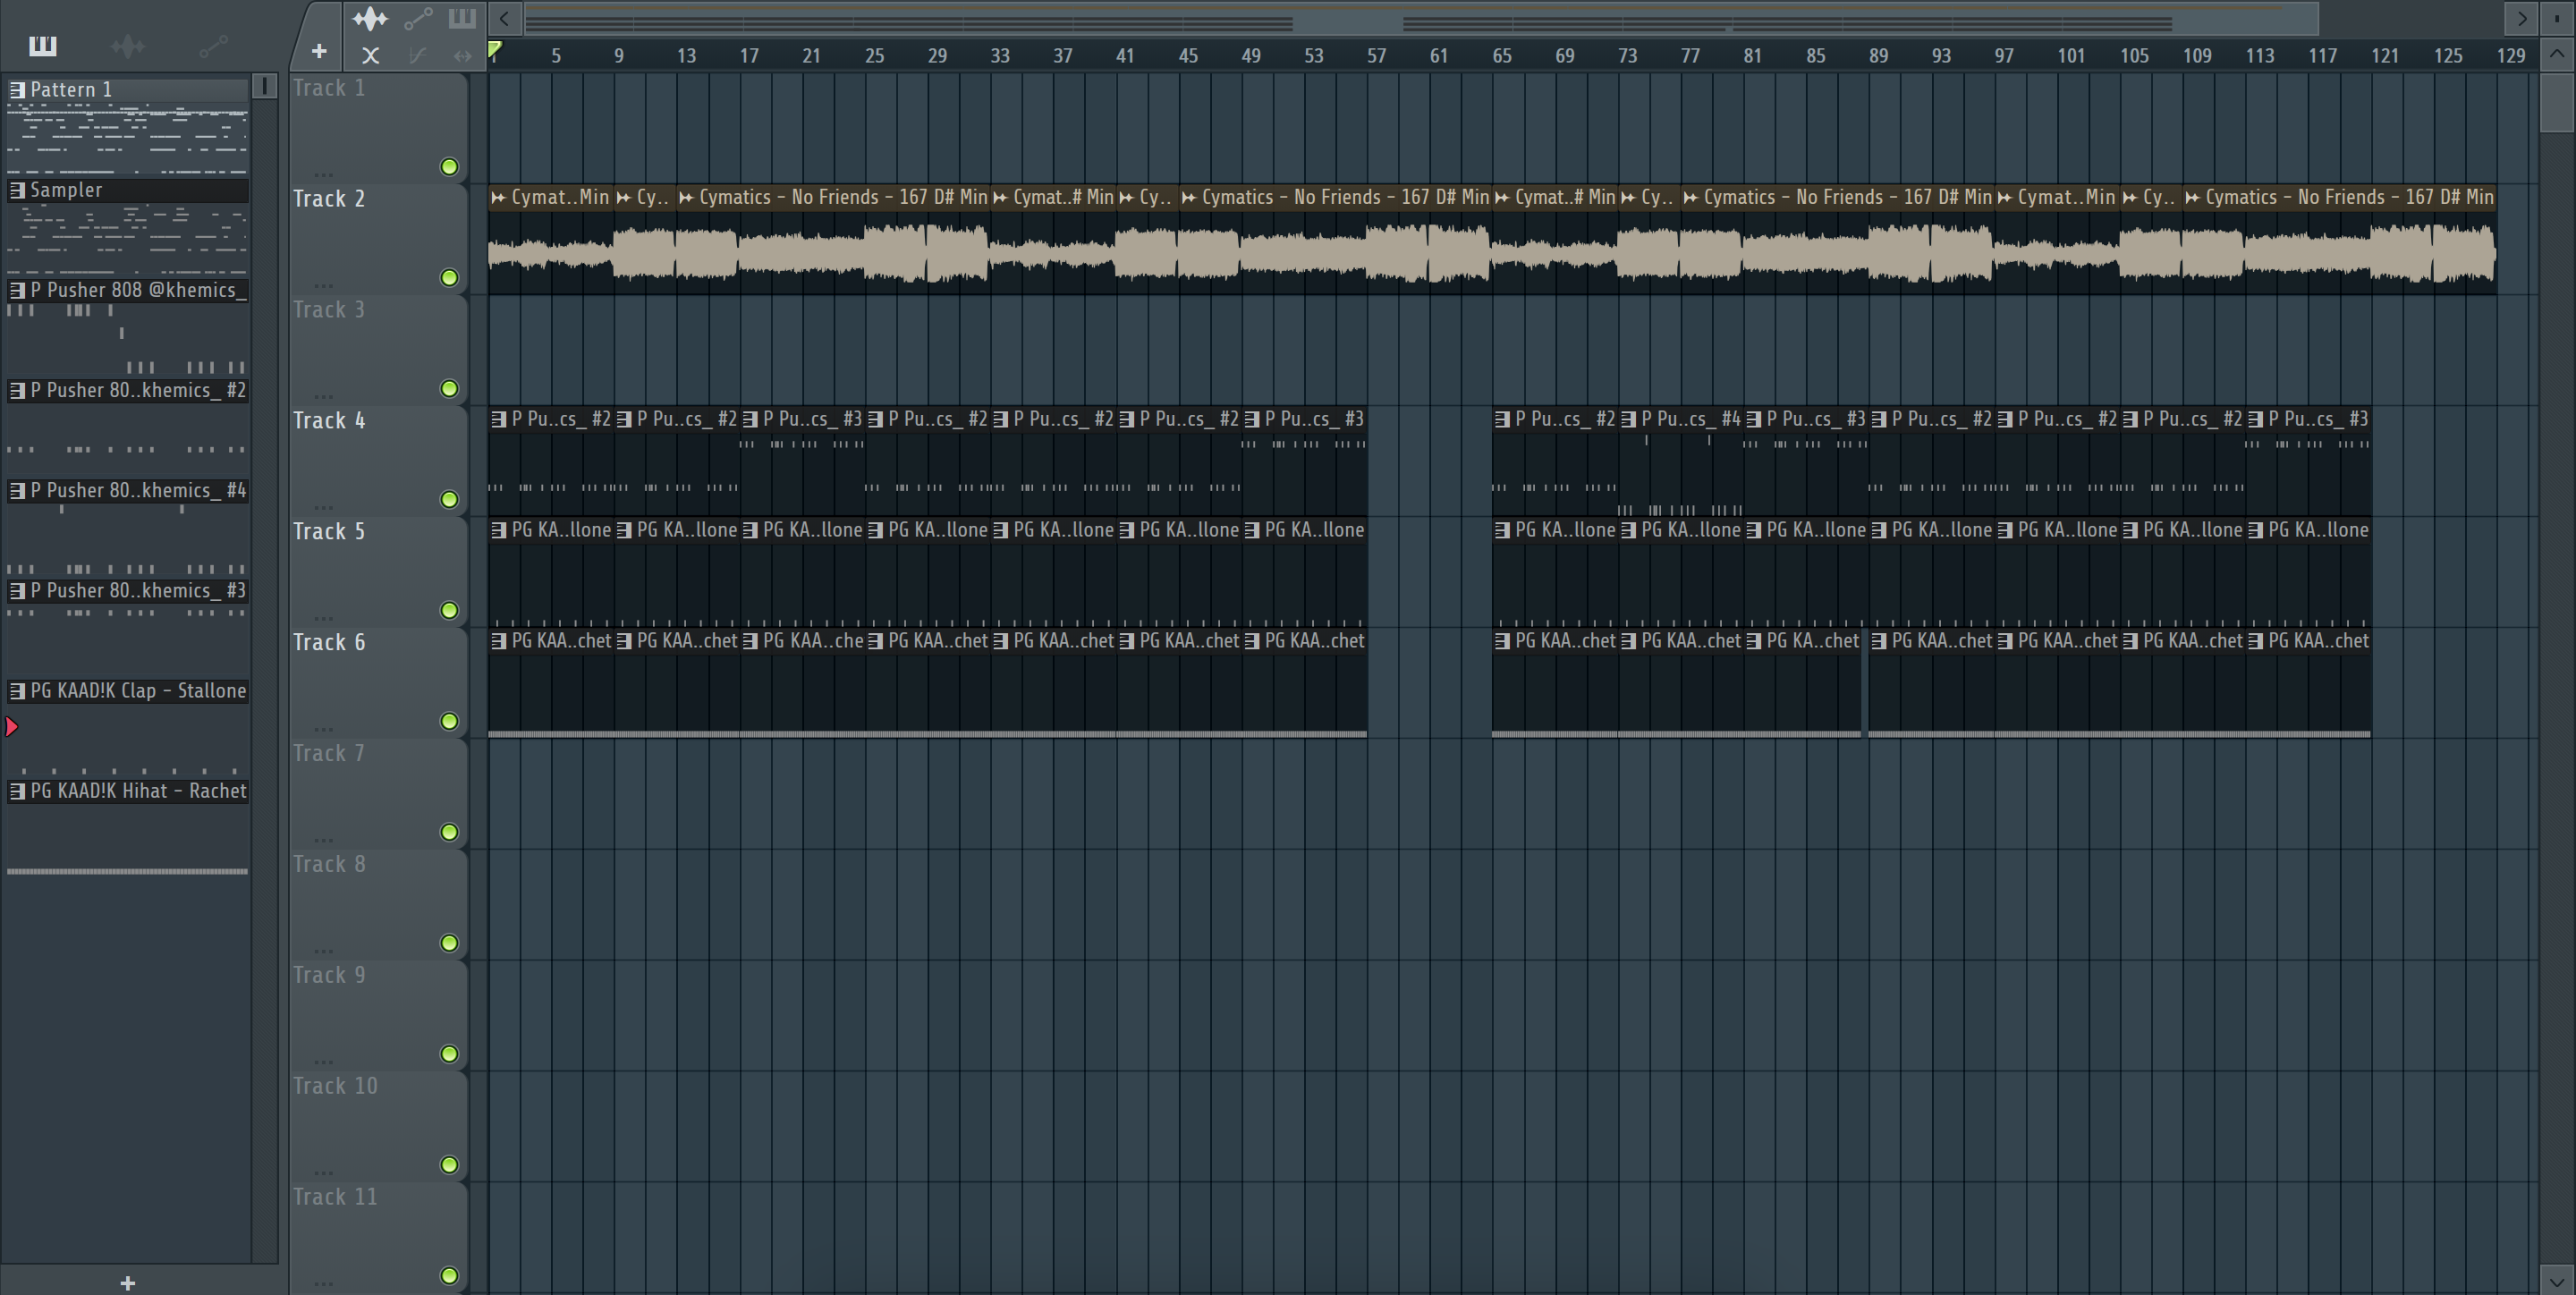Toggle Track 5 mute light
The height and width of the screenshot is (1295, 2576).
[x=449, y=611]
